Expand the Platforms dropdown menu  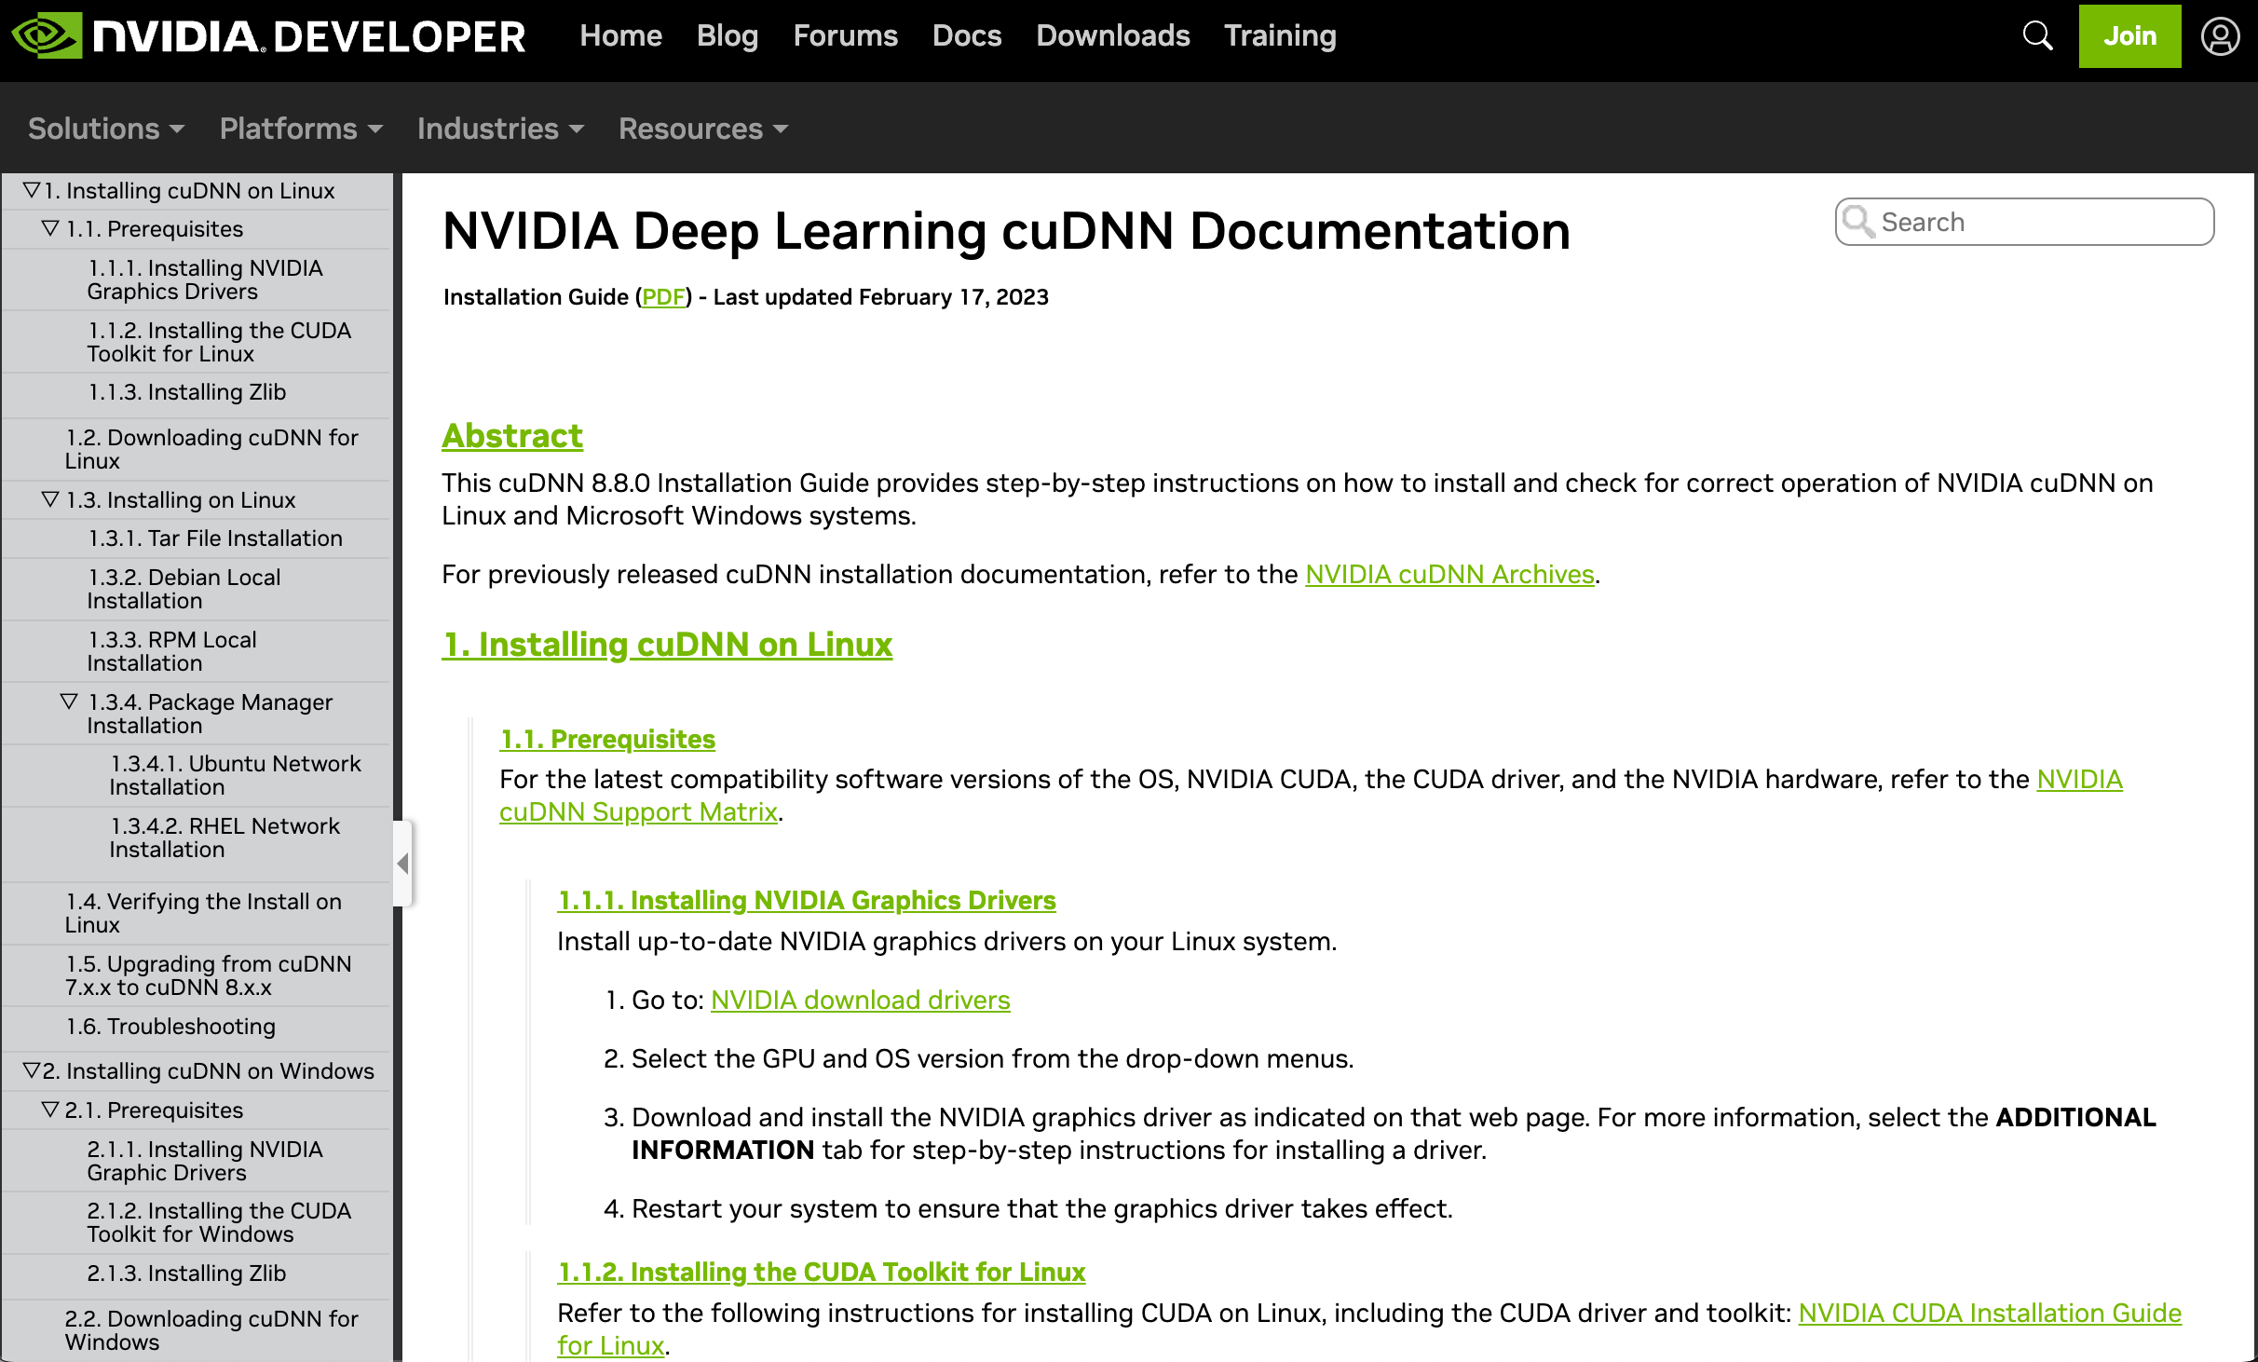(x=301, y=129)
